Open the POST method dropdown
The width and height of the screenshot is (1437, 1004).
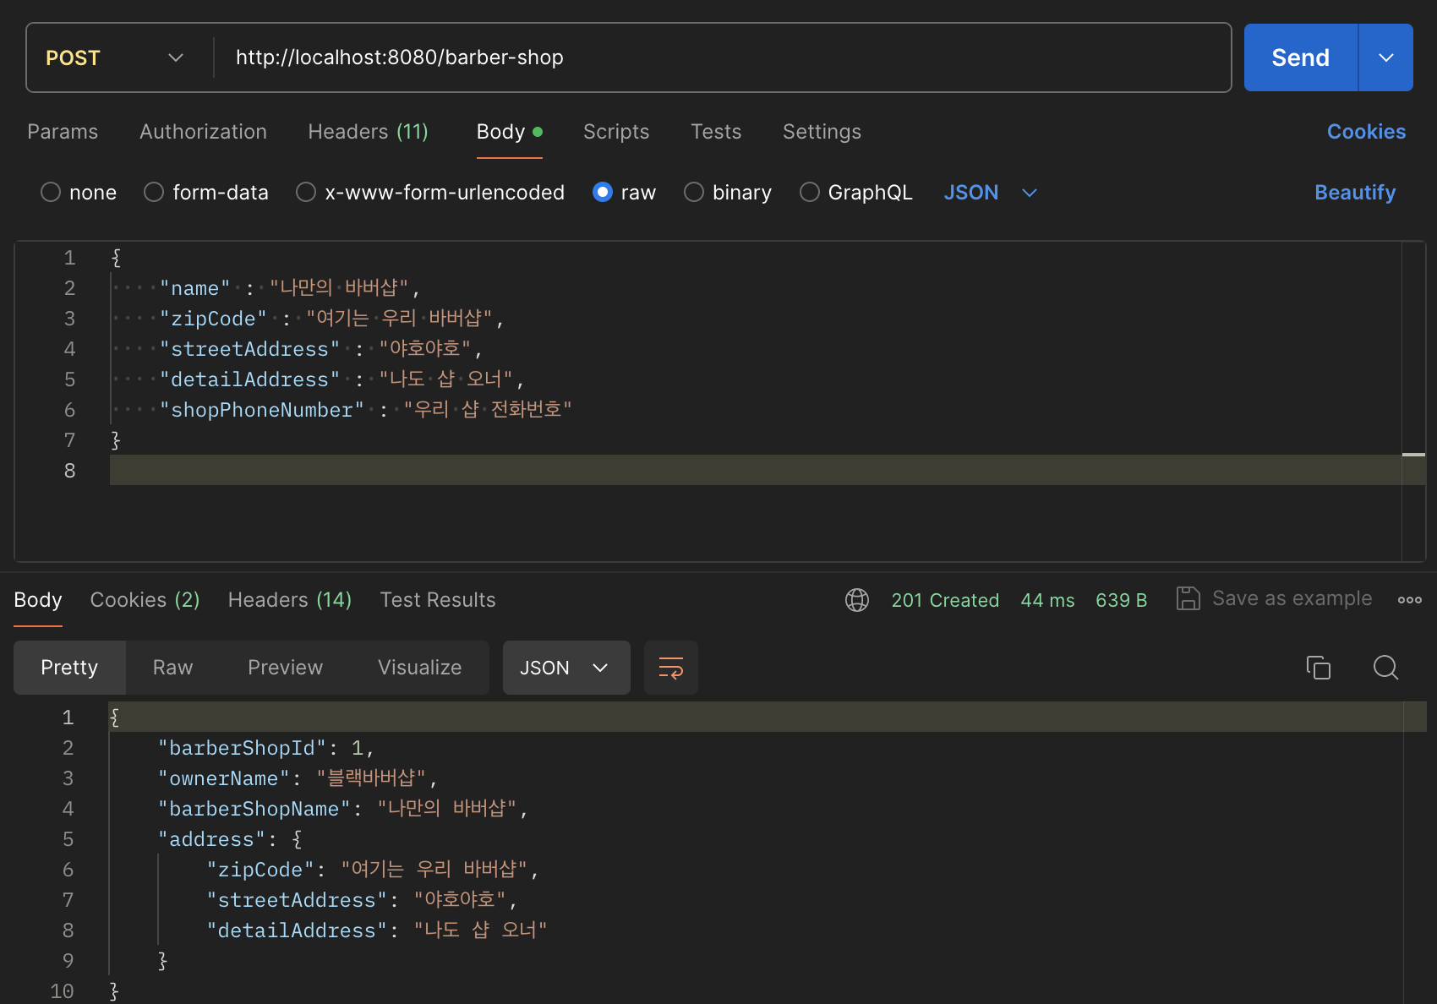pyautogui.click(x=115, y=57)
